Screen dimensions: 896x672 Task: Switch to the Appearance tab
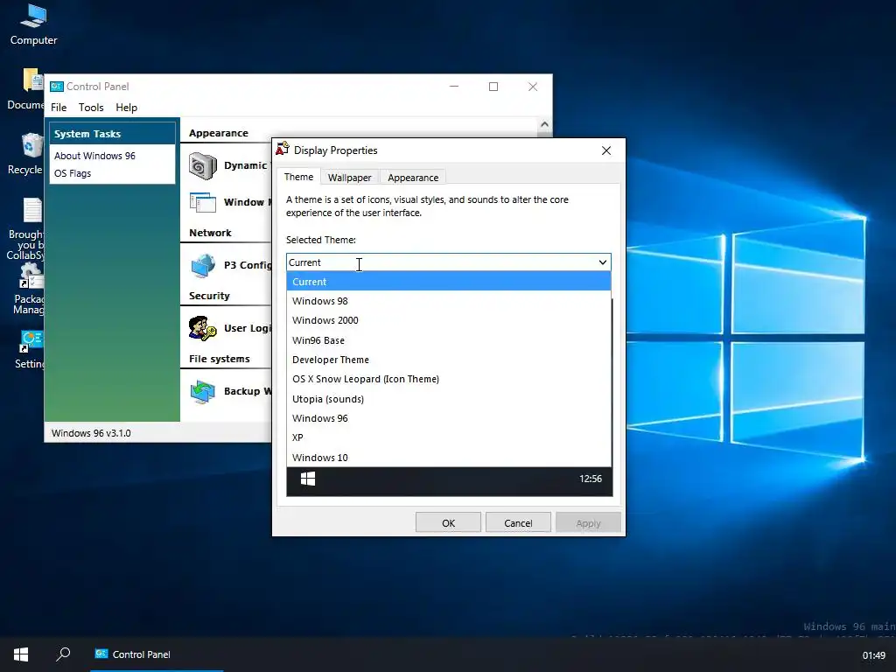pyautogui.click(x=413, y=178)
